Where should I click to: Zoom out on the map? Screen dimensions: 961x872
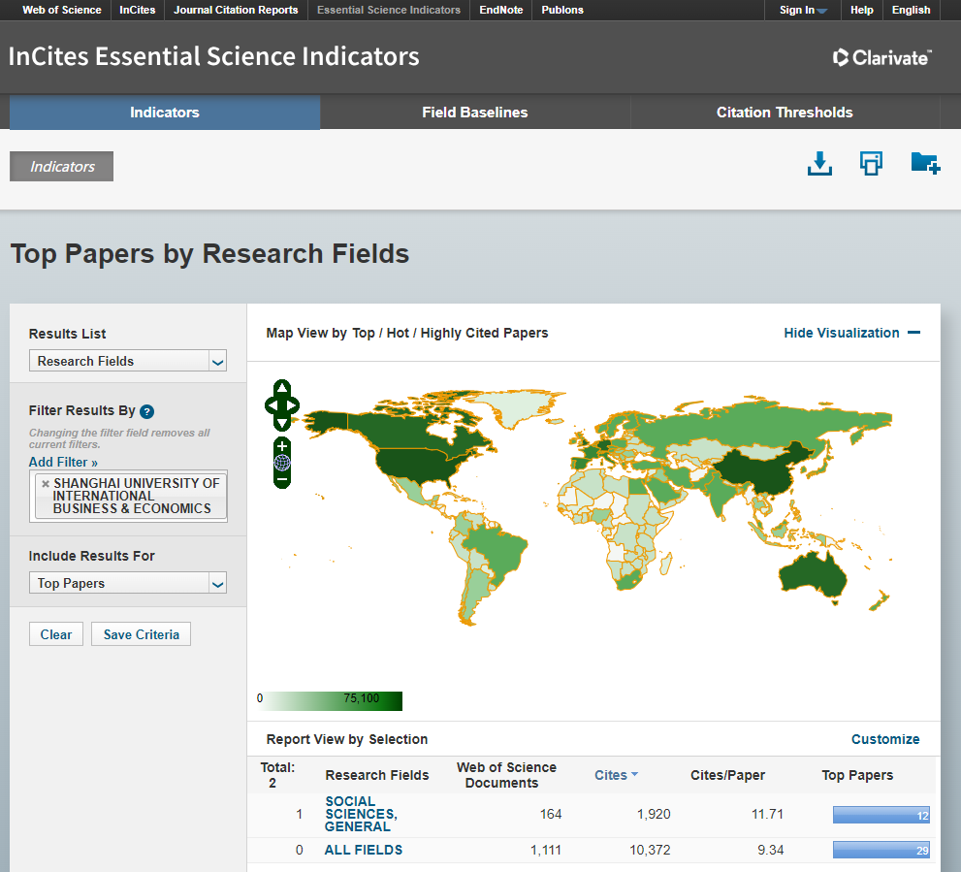[281, 479]
